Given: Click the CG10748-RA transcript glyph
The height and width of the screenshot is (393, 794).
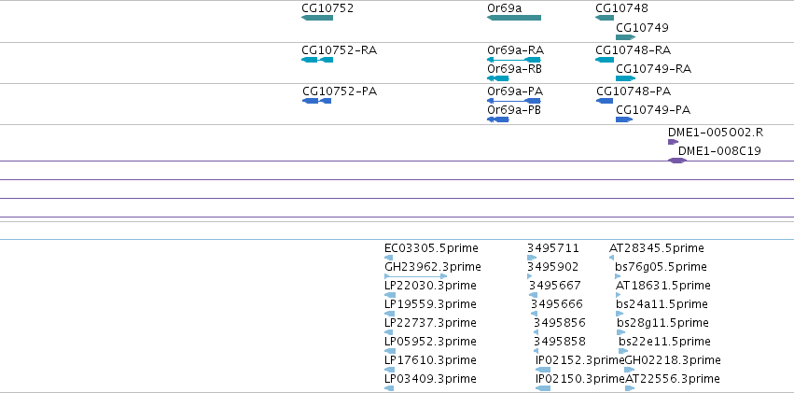Looking at the screenshot, I should click(x=605, y=60).
